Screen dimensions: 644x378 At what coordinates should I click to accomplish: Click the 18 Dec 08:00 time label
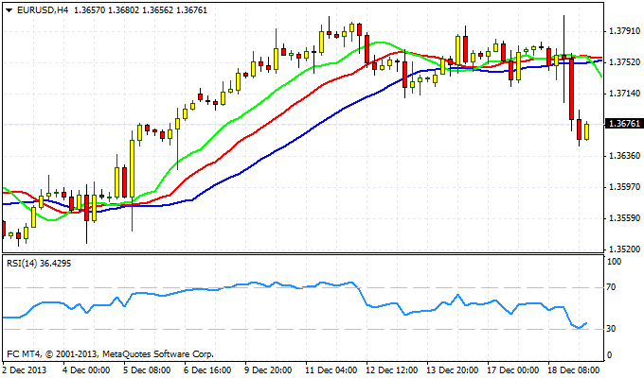[574, 369]
